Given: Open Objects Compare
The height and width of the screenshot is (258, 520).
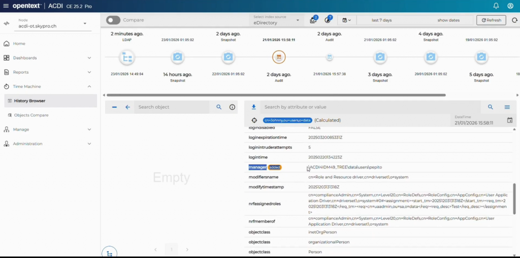Looking at the screenshot, I should point(31,115).
